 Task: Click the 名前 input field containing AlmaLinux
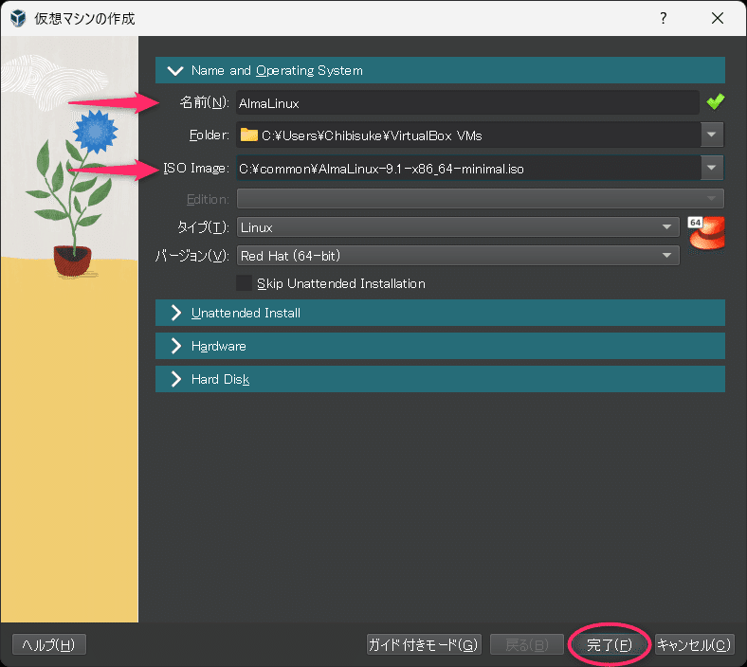pos(467,103)
